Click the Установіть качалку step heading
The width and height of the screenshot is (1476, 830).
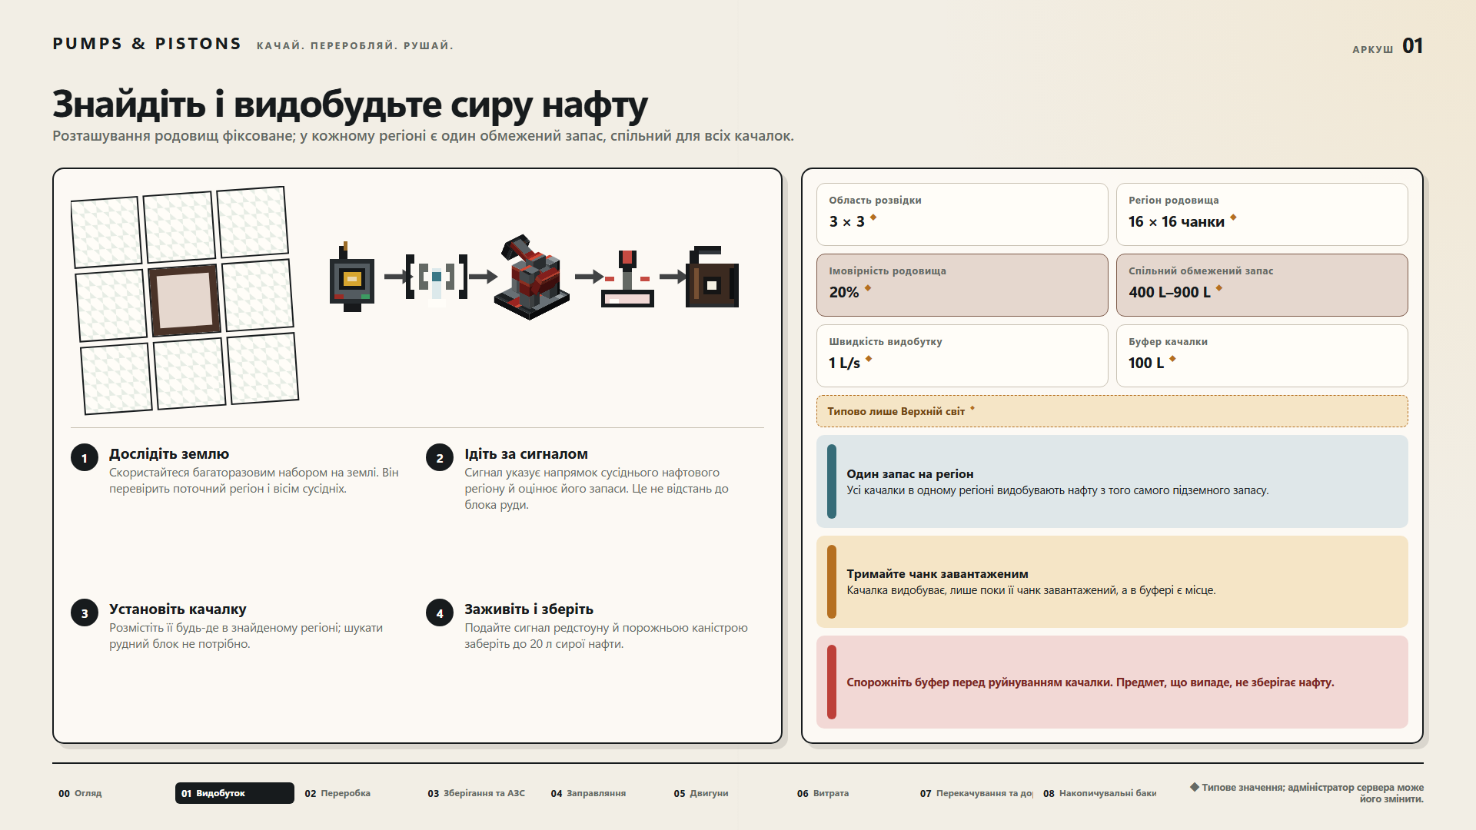pos(178,609)
